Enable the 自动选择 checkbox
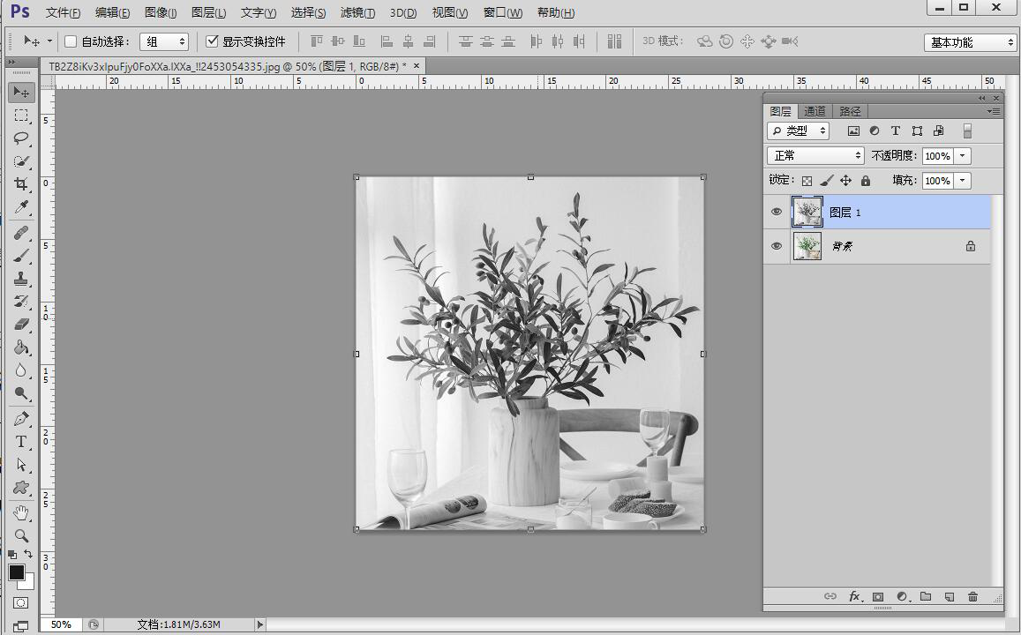This screenshot has width=1021, height=635. 71,41
